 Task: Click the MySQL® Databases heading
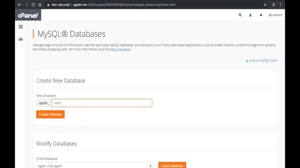click(71, 34)
